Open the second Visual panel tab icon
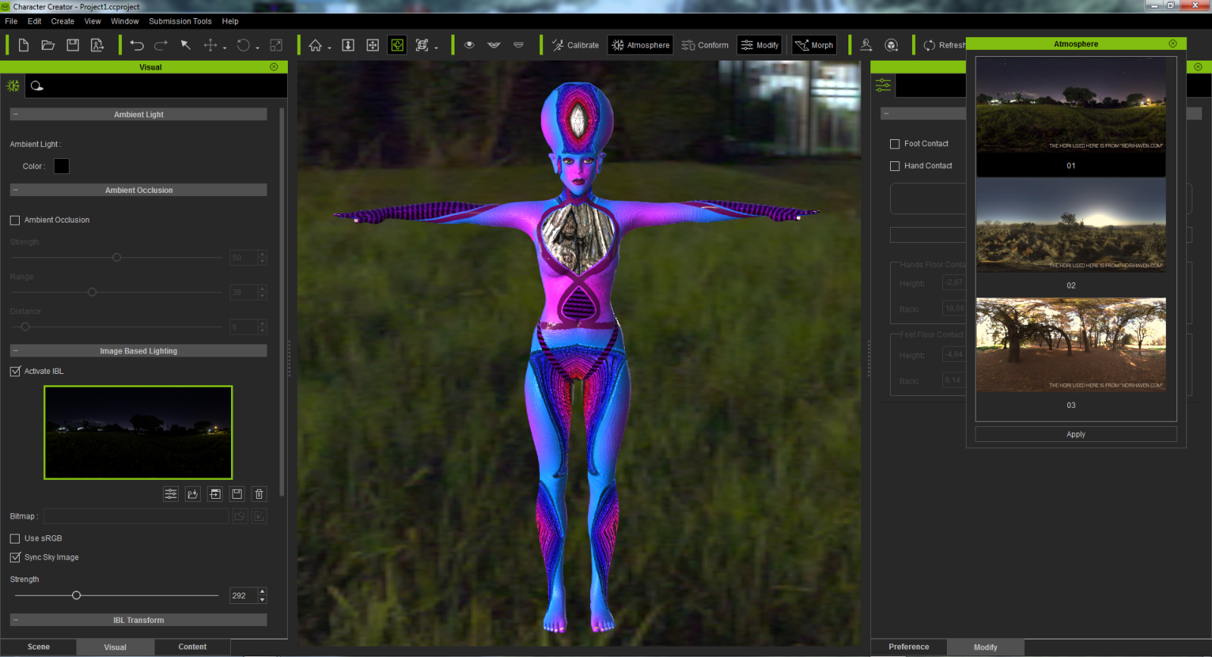 (x=37, y=86)
